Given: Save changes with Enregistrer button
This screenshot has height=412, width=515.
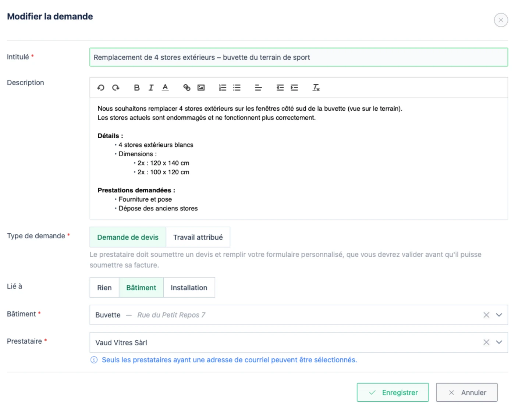Looking at the screenshot, I should [x=393, y=393].
